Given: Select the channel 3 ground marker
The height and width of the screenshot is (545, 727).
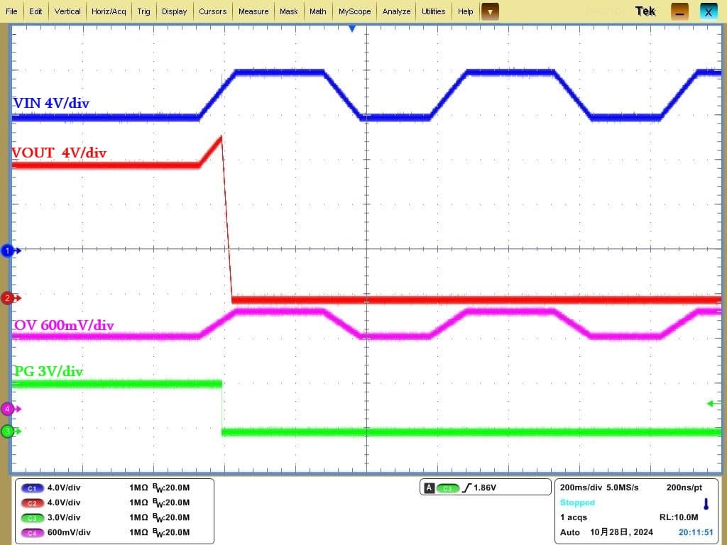Looking at the screenshot, I should point(9,431).
